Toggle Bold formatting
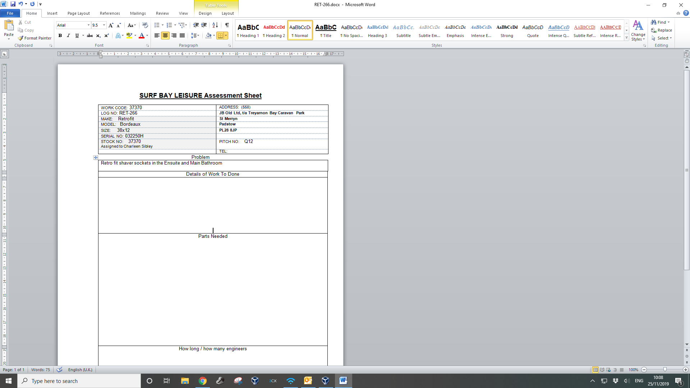This screenshot has width=690, height=388. pos(60,36)
